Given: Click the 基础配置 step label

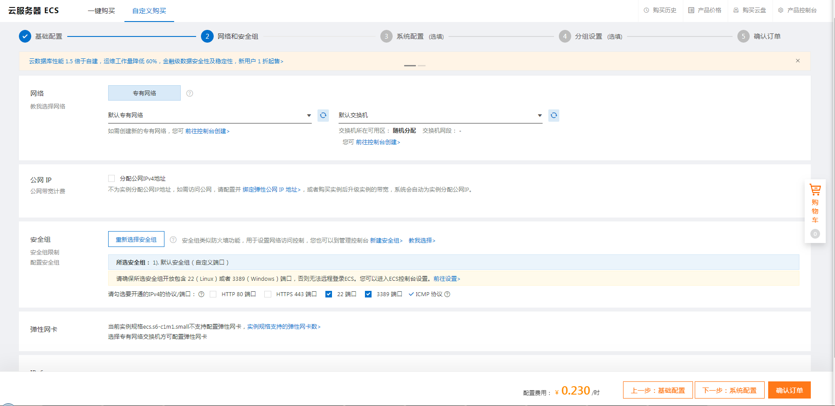Looking at the screenshot, I should [49, 36].
